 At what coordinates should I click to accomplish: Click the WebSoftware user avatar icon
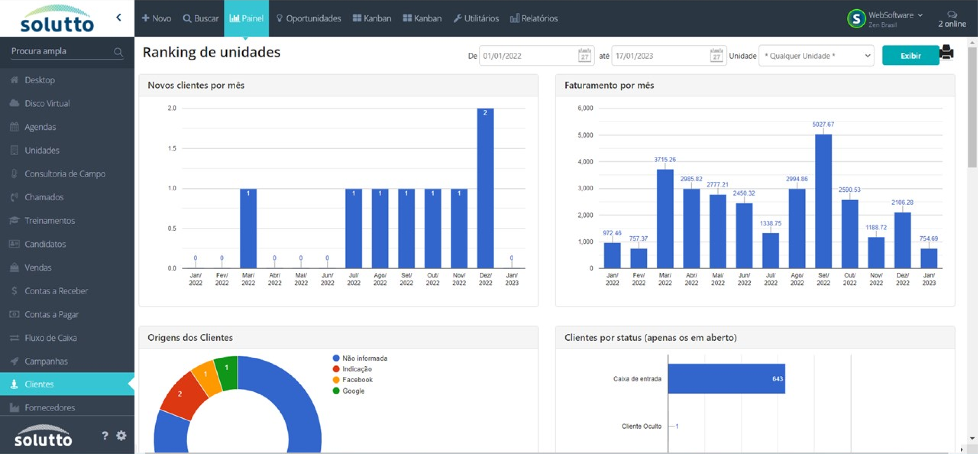coord(856,18)
